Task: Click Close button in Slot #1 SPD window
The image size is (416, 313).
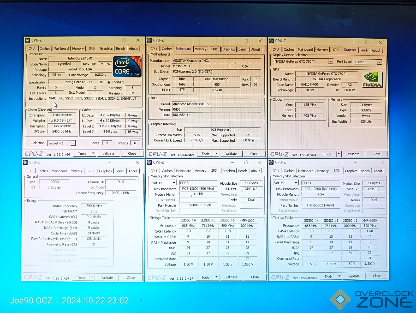Action: (x=255, y=277)
